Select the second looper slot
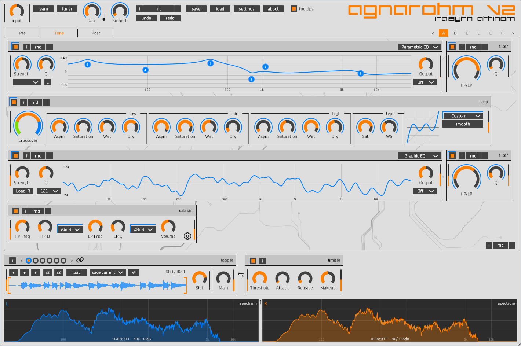The height and width of the screenshot is (346, 521). [36, 261]
